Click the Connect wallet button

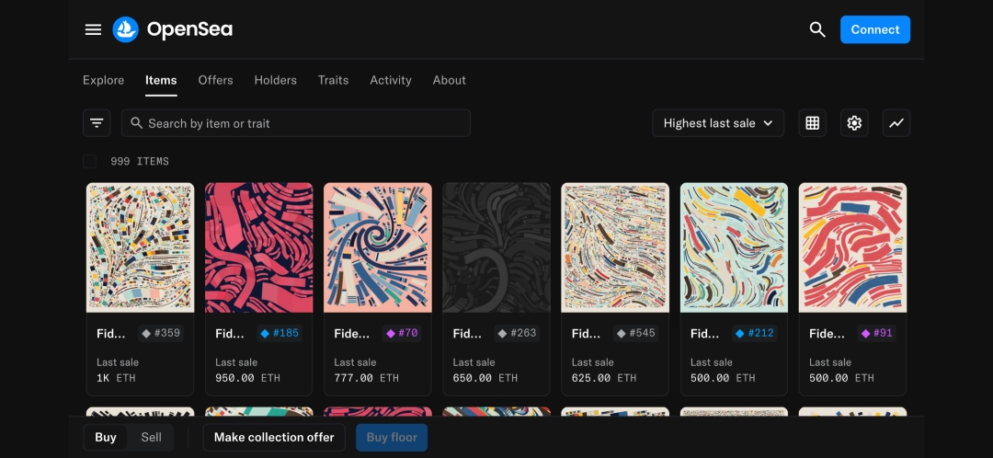[x=875, y=29]
